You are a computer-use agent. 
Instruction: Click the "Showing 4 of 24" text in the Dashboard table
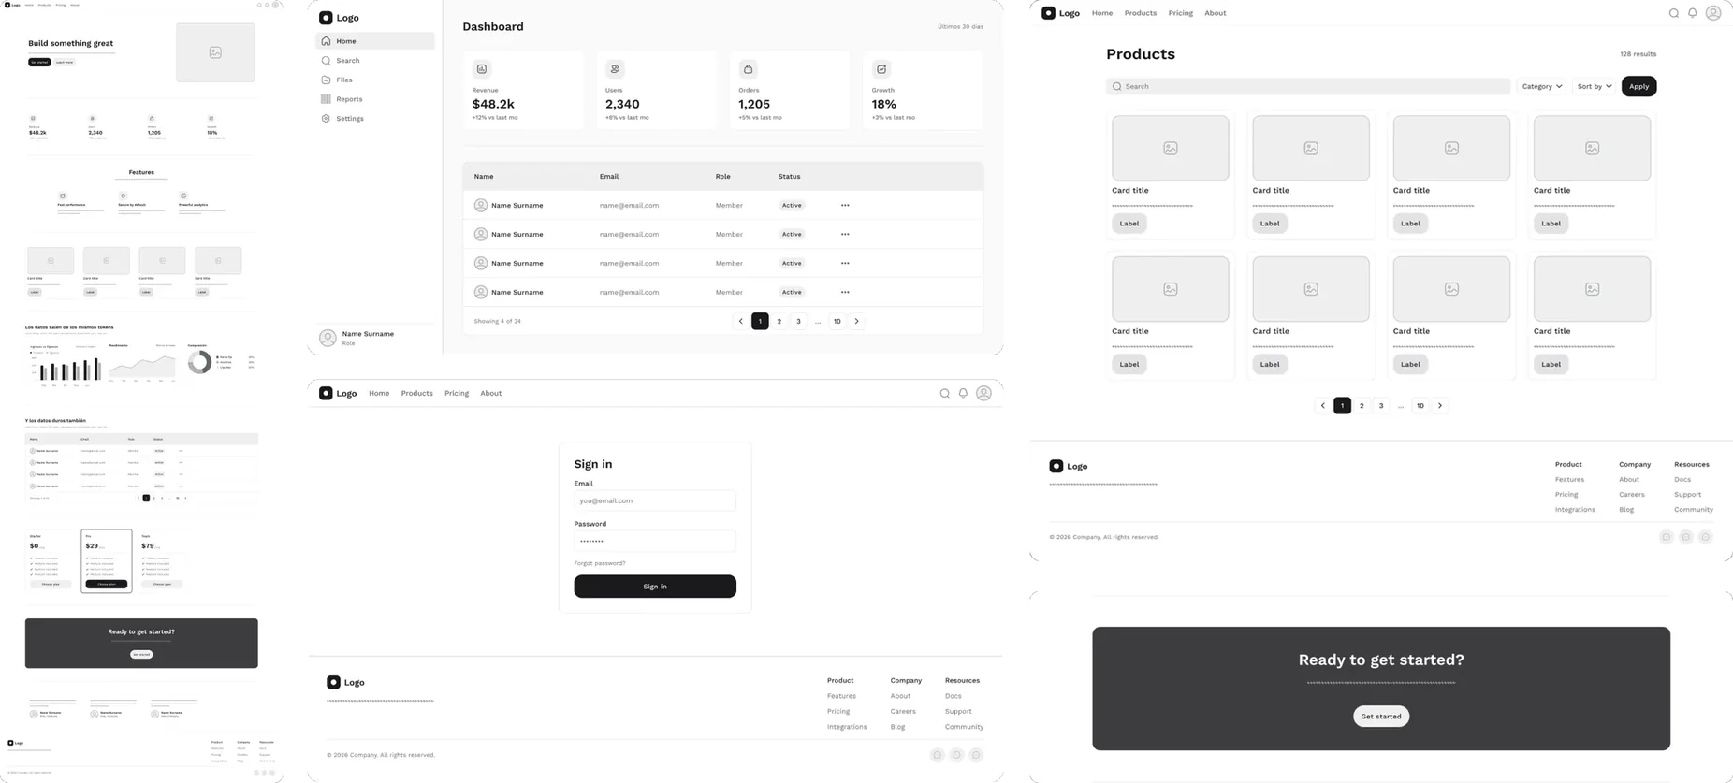click(x=498, y=321)
